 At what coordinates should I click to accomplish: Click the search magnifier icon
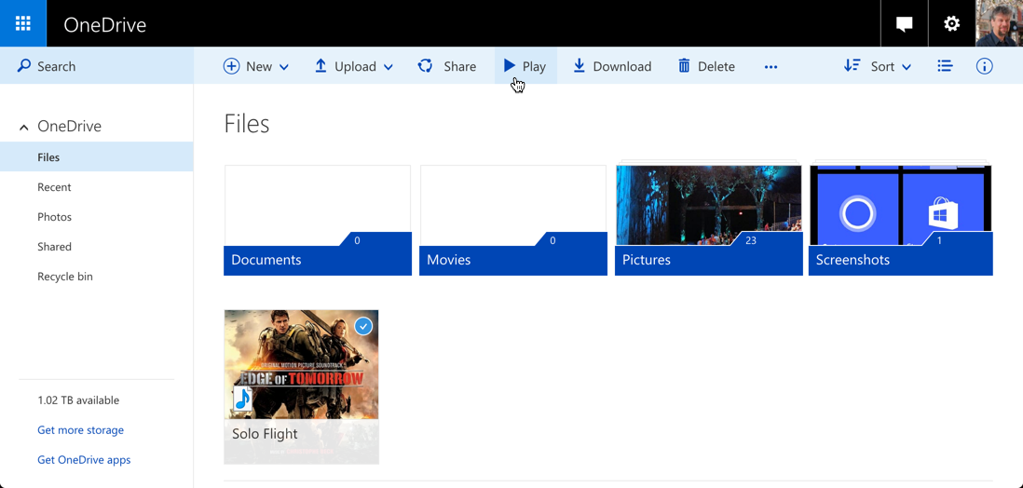pos(23,66)
